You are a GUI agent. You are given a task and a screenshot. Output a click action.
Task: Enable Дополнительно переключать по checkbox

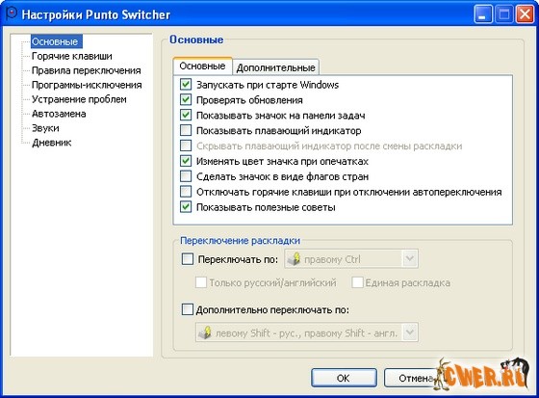click(x=188, y=309)
